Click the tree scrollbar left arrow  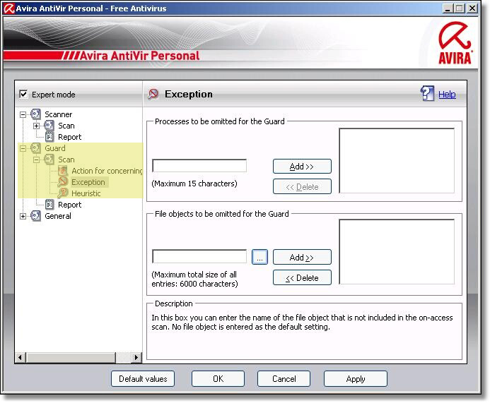point(21,357)
